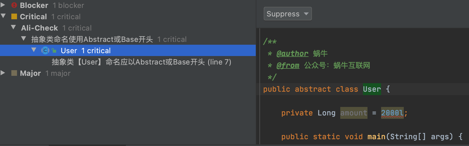Click the underlined 2000l value in code
Viewport: 469px width, 146px height.
pyautogui.click(x=392, y=113)
